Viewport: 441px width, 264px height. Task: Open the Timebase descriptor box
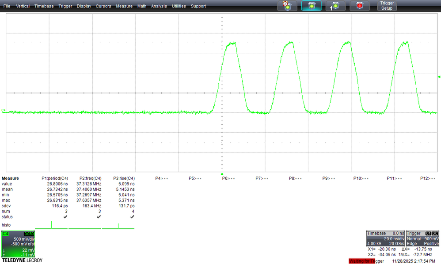coord(385,238)
